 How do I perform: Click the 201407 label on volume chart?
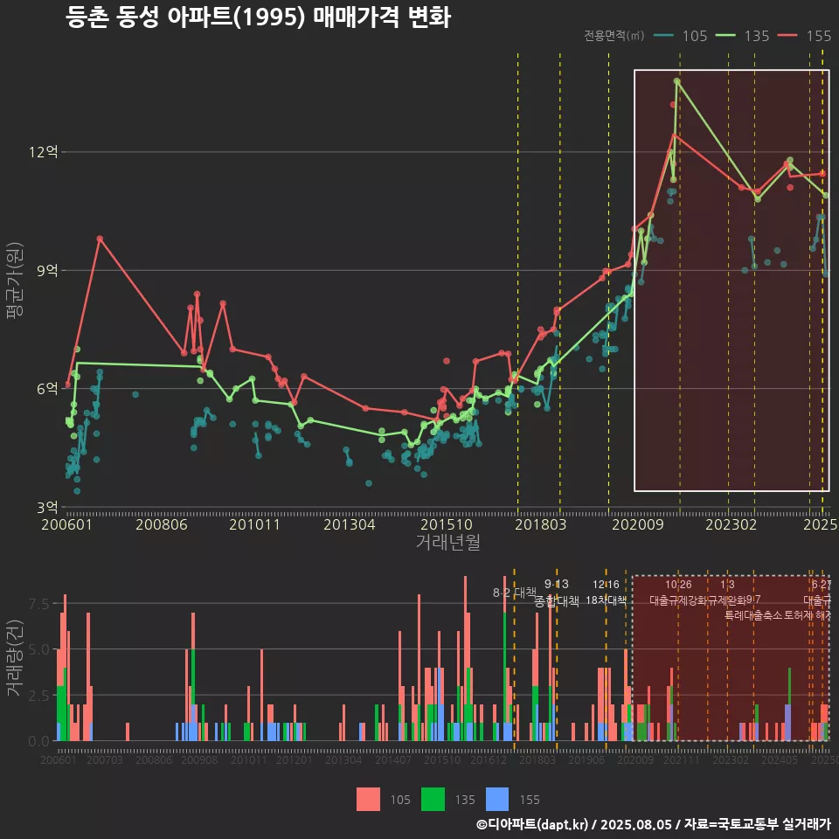pos(393,759)
